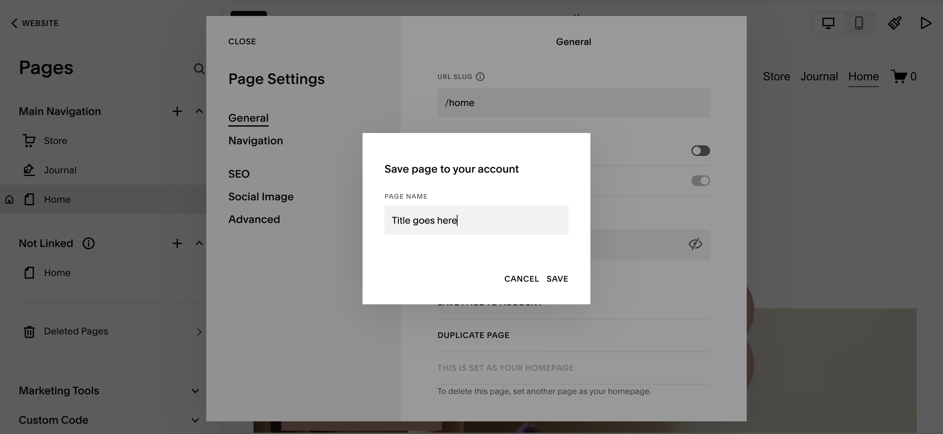Switch to the SEO settings tab

click(238, 174)
